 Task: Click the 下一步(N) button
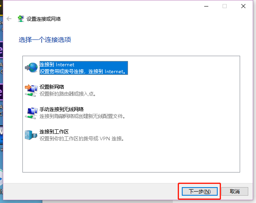(x=199, y=192)
